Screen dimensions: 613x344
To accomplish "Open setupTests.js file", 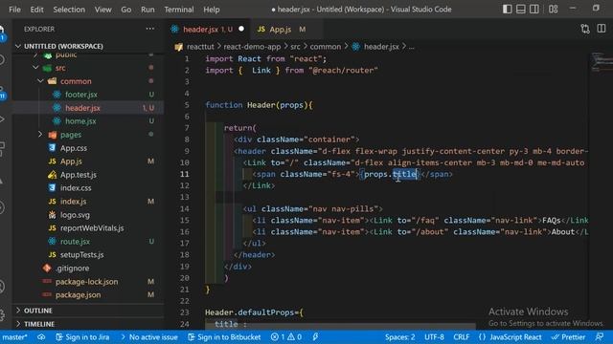I will pyautogui.click(x=88, y=255).
